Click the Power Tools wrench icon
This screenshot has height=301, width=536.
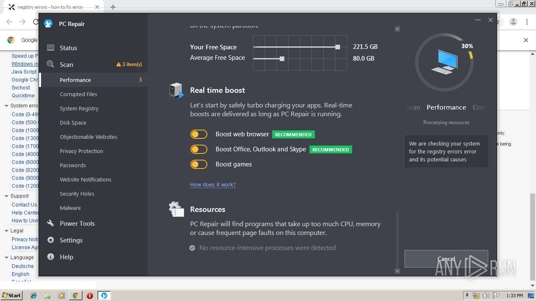pyautogui.click(x=51, y=223)
